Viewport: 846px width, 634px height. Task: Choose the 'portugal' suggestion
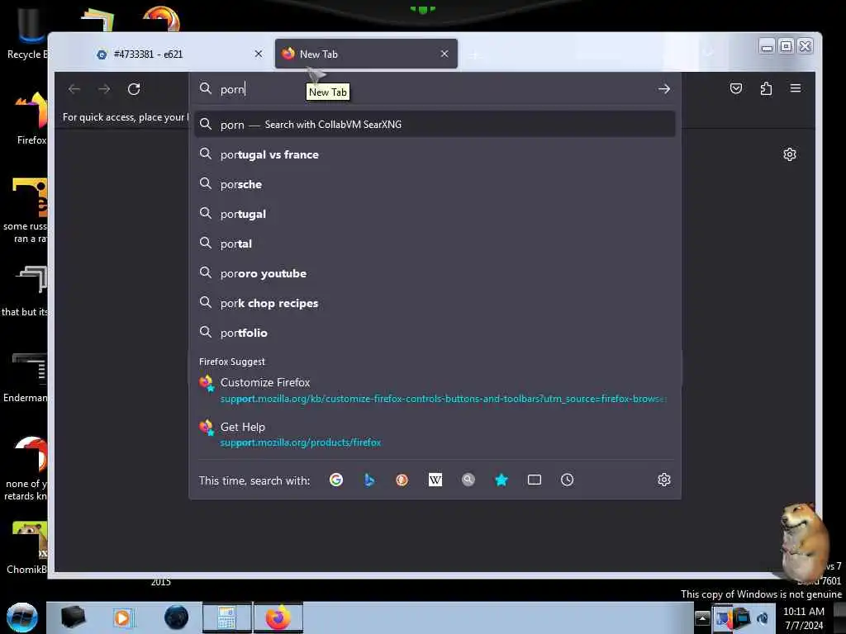point(435,214)
